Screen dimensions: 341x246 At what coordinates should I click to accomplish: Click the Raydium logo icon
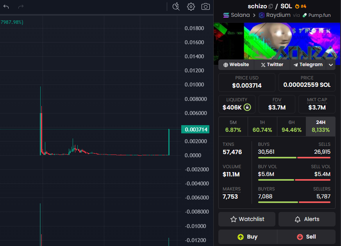(x=262, y=15)
